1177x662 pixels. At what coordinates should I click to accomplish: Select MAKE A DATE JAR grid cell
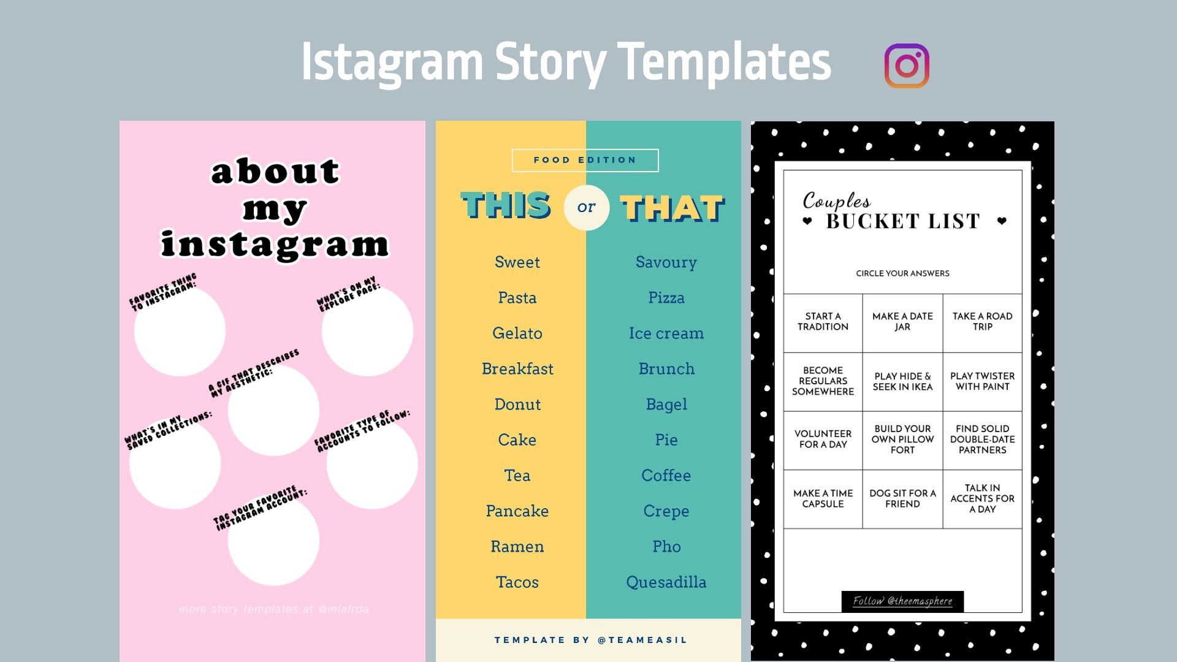pyautogui.click(x=901, y=321)
